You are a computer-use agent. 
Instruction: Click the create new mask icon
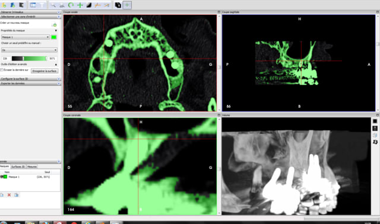(x=54, y=24)
